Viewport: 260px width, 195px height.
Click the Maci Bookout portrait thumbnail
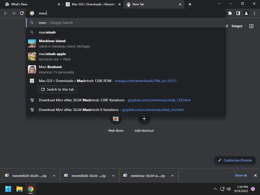(32, 70)
